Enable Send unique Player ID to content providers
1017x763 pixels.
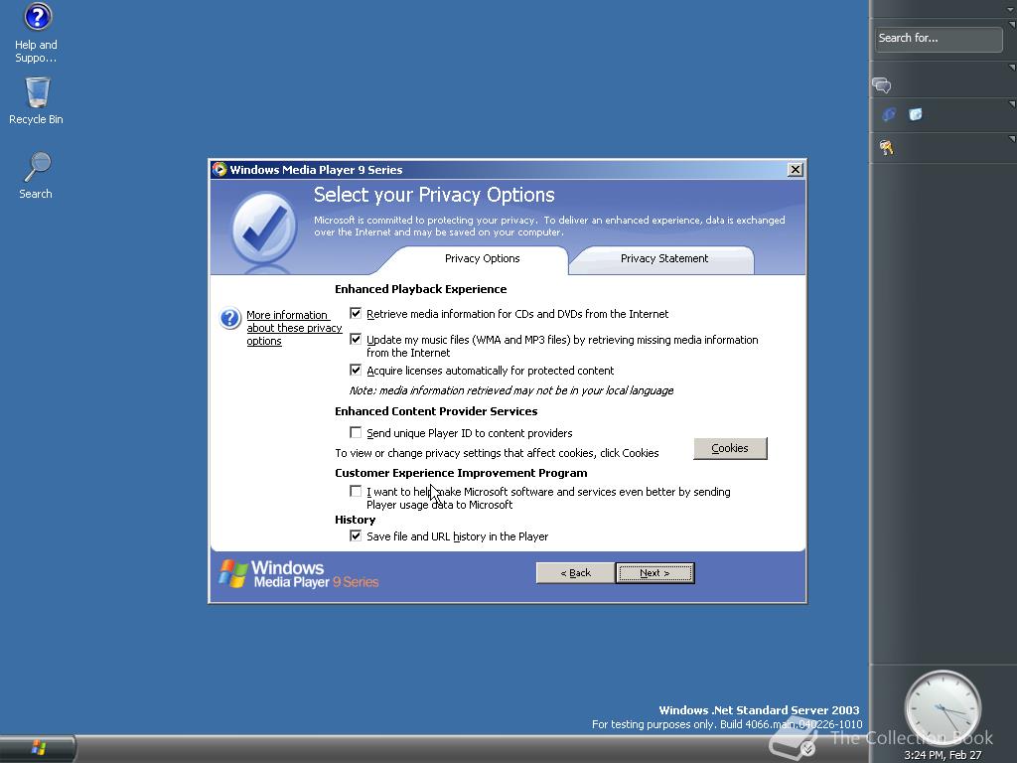point(356,432)
